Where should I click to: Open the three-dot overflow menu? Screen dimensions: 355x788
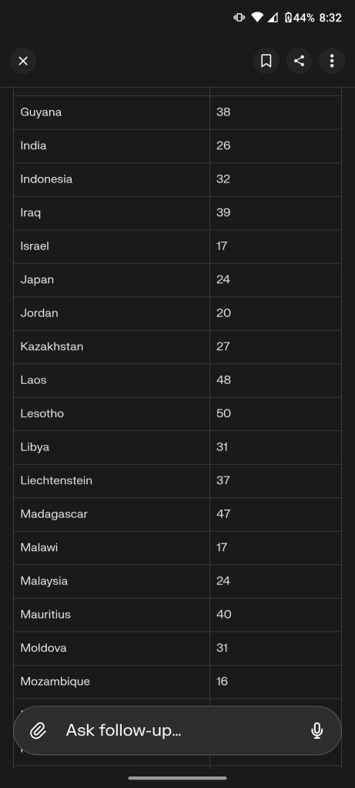332,61
